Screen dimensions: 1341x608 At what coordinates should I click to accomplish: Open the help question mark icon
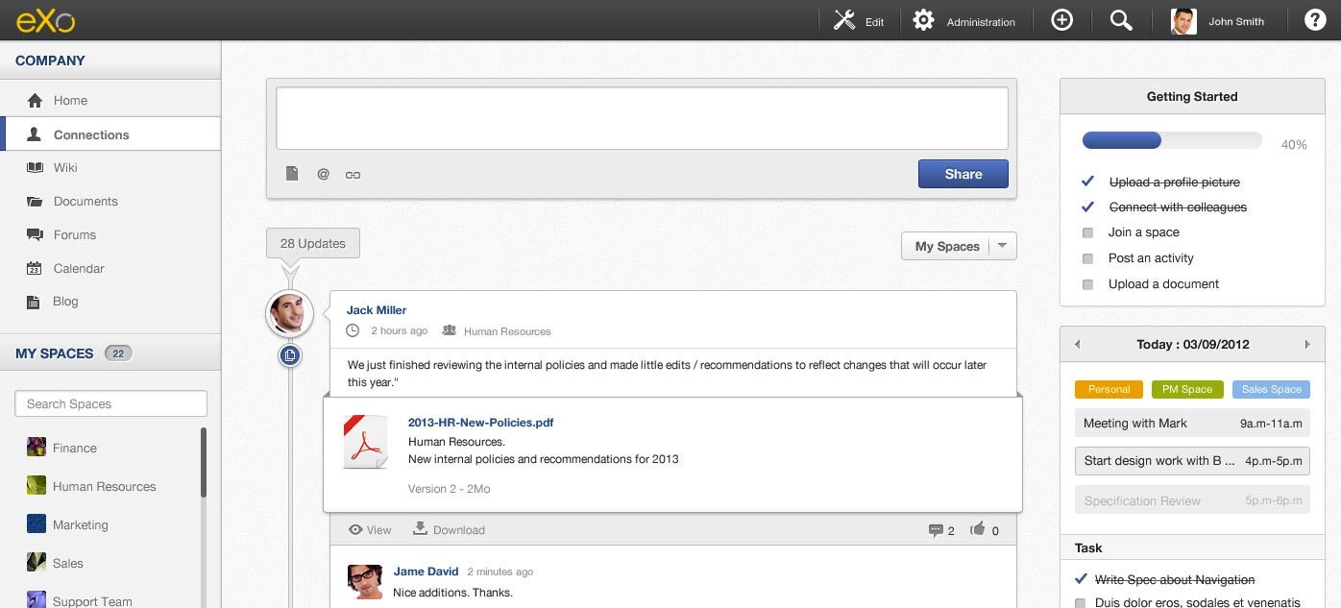1315,20
